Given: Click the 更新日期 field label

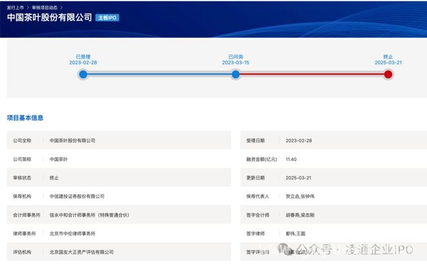Looking at the screenshot, I should coord(256,178).
